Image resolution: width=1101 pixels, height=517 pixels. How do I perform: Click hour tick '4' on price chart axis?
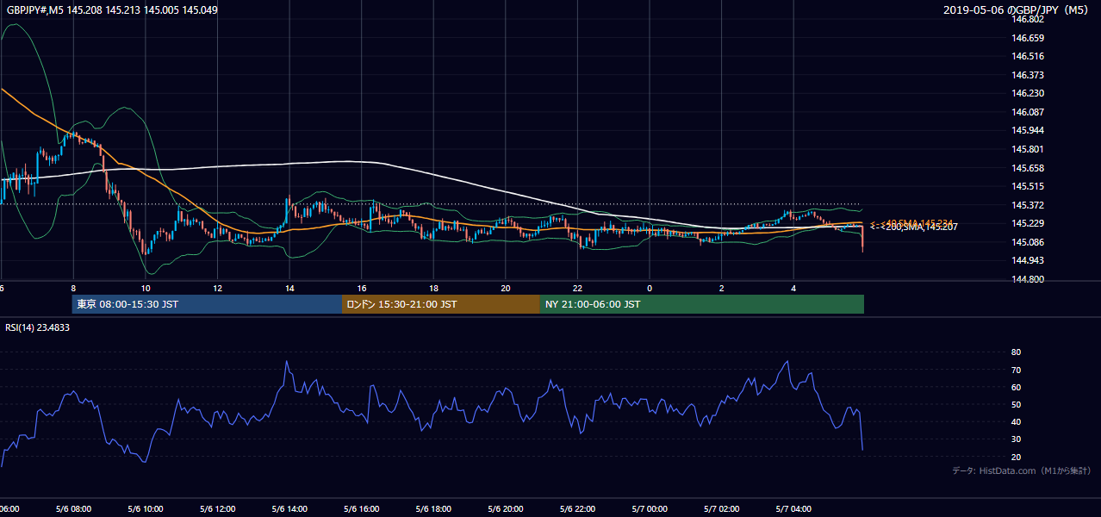[x=794, y=288]
